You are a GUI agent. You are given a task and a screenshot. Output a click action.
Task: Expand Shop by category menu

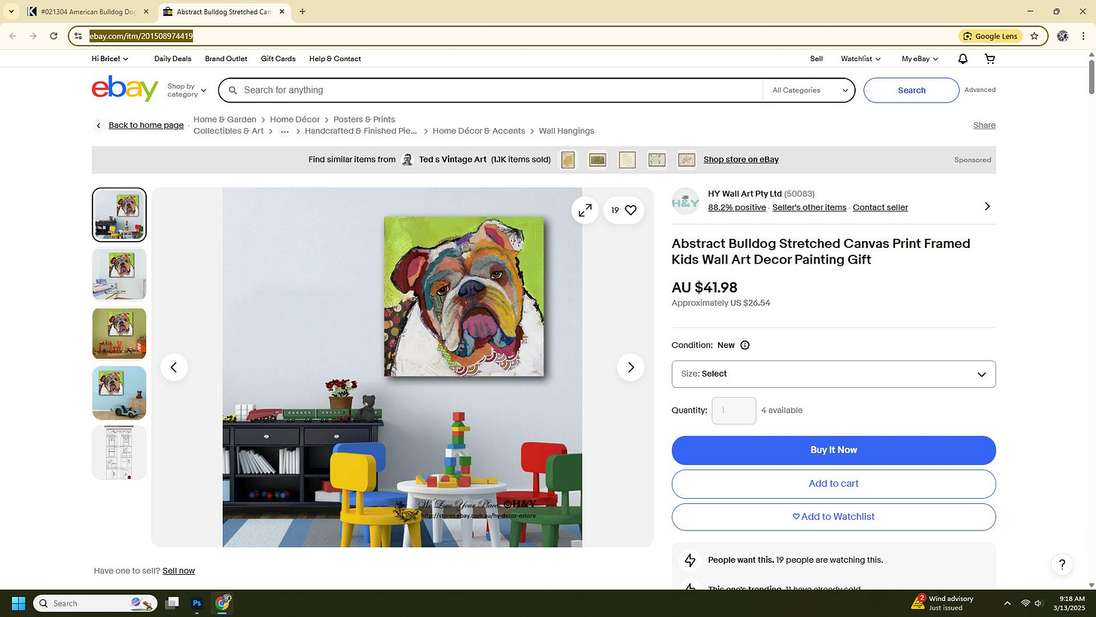186,90
